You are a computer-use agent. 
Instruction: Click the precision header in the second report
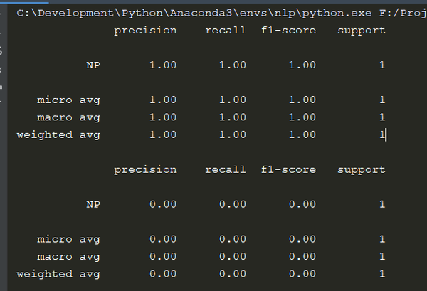coord(145,169)
